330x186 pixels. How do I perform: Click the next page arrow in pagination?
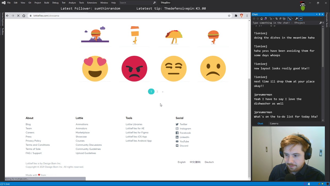163,91
